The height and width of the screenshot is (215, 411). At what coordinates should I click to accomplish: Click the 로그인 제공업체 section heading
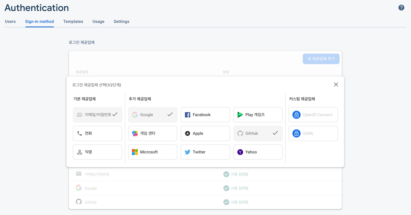pos(82,42)
